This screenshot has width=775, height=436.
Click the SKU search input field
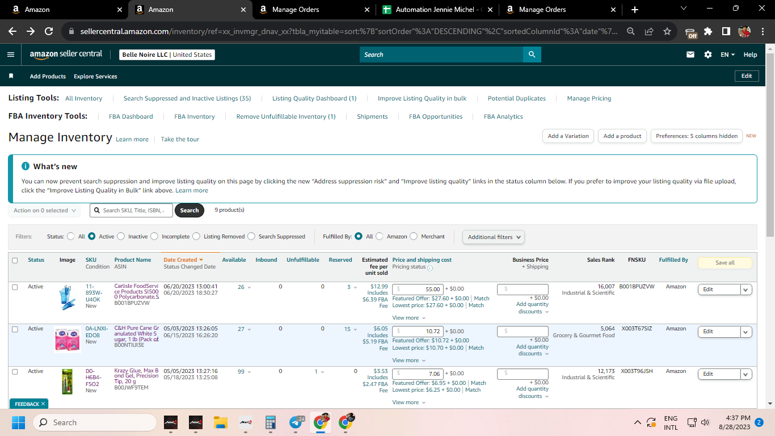(131, 210)
